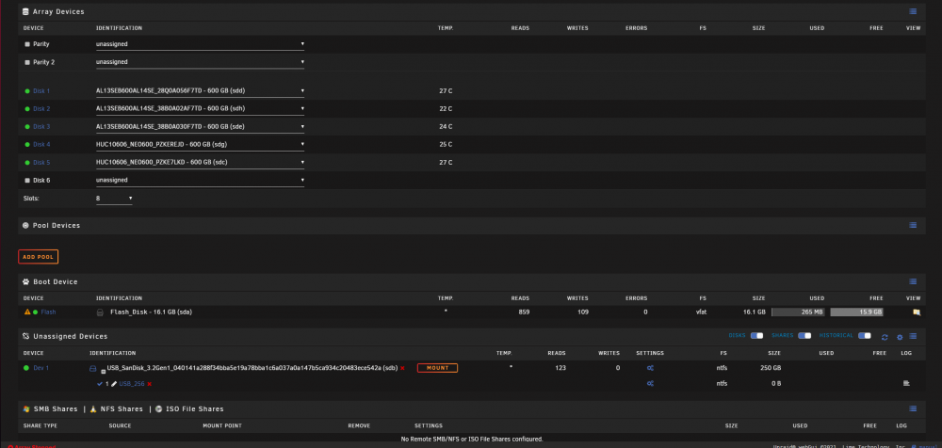Refresh the Unassigned Devices list
The width and height of the screenshot is (942, 448).
[885, 337]
